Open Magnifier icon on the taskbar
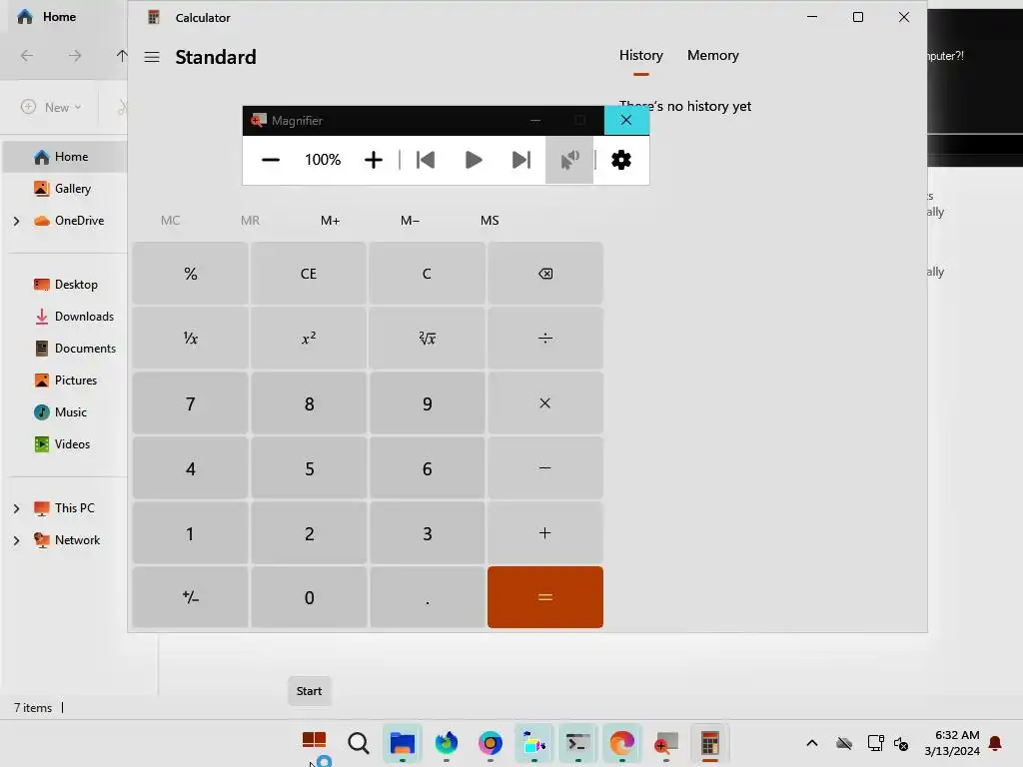Screen dimensions: 1023x767 pos(666,742)
